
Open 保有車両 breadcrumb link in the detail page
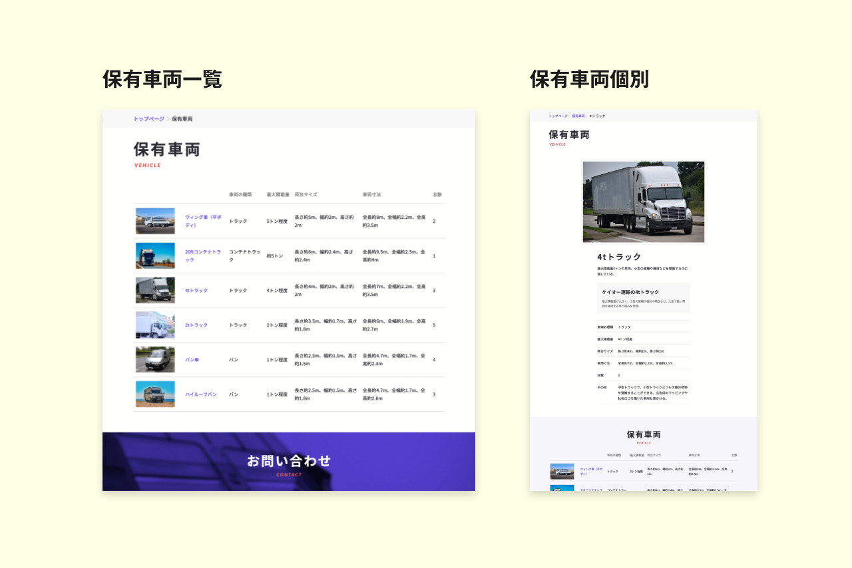[578, 116]
